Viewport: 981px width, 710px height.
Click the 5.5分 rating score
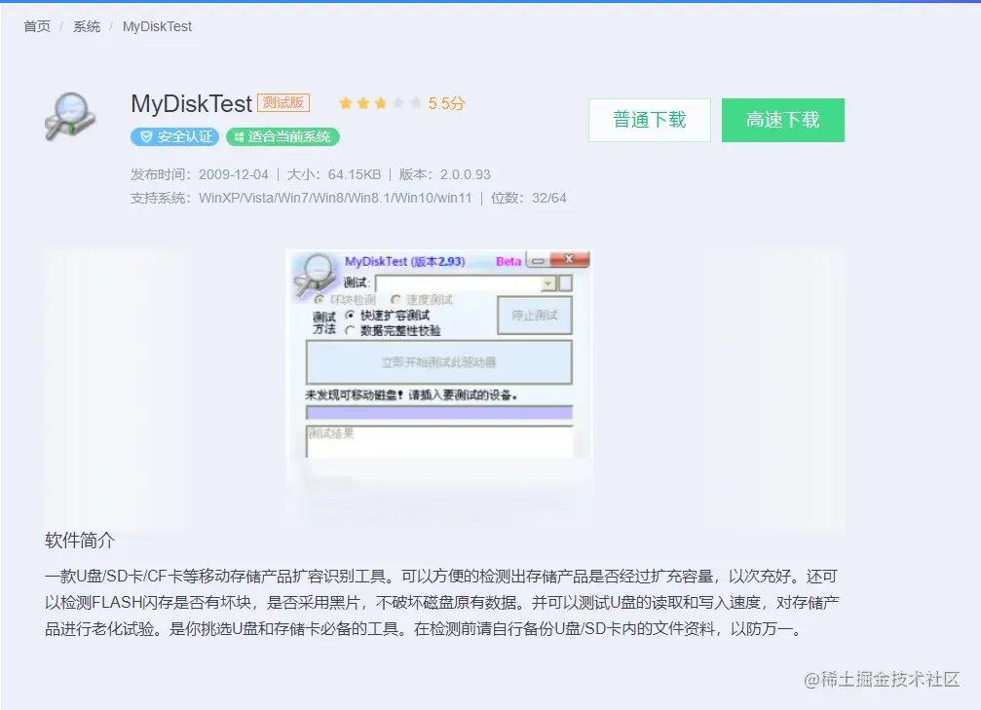pos(447,104)
